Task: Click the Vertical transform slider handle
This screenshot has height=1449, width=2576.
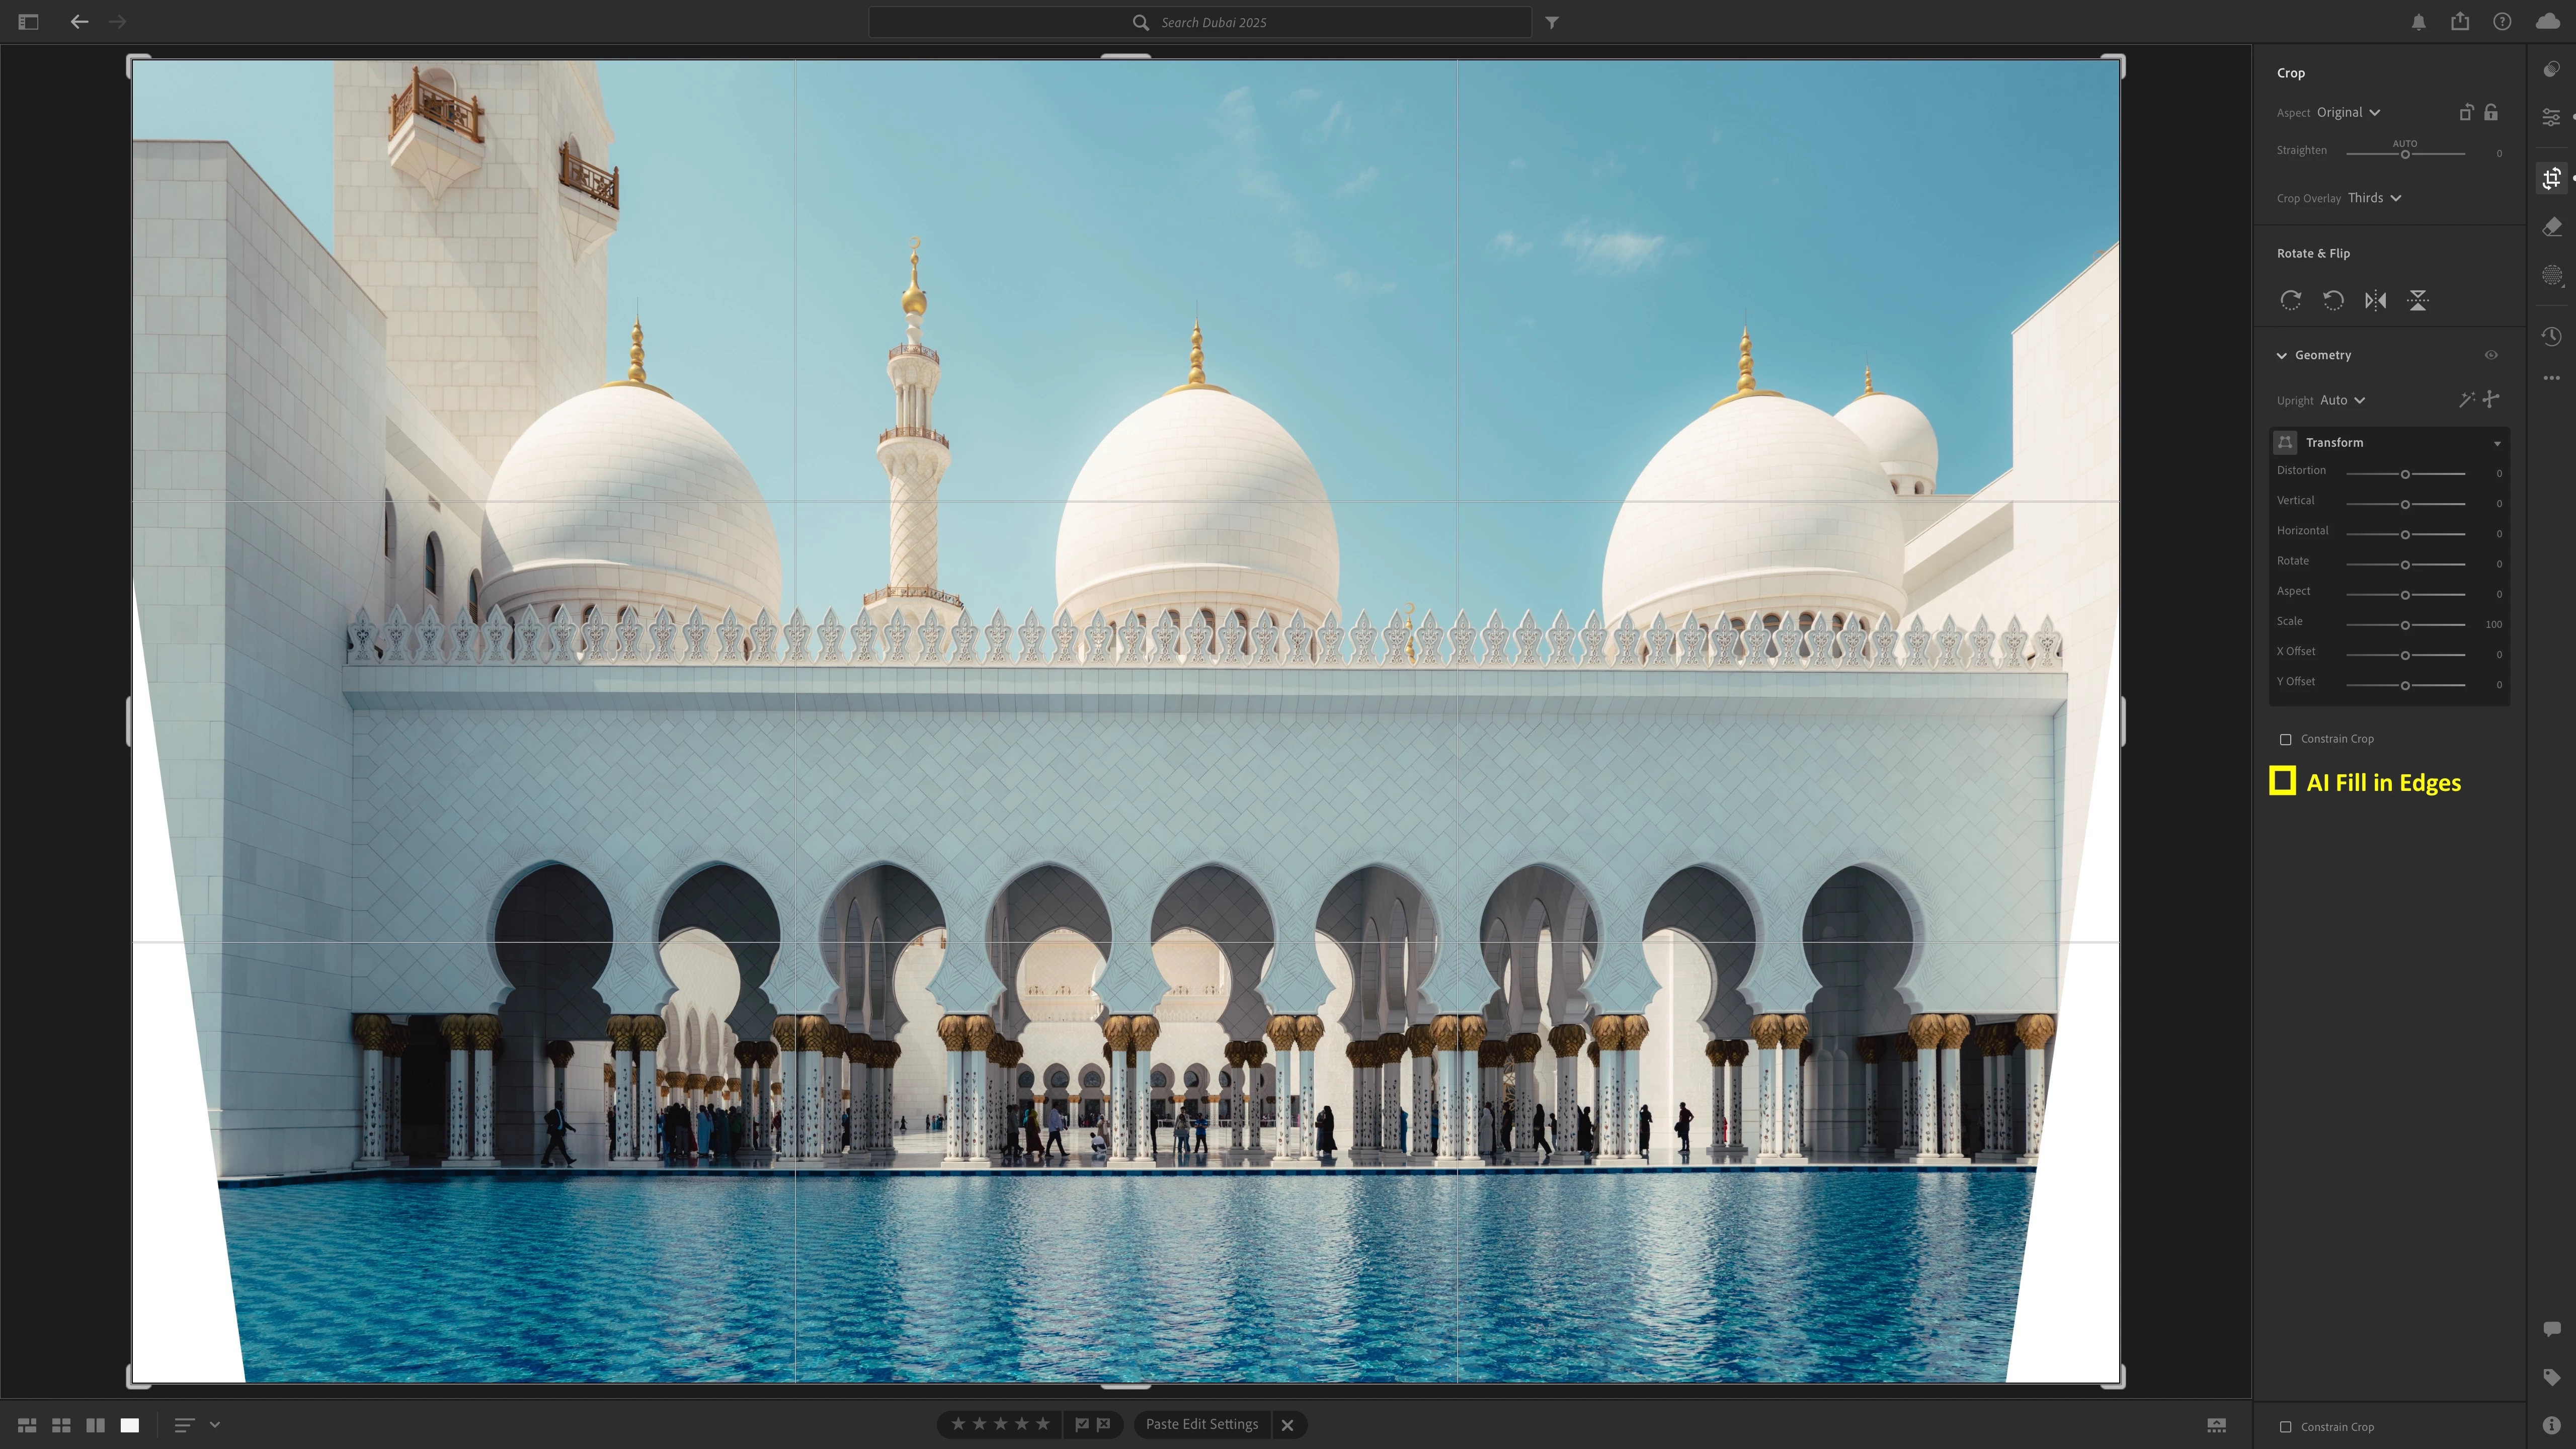Action: 2405,504
